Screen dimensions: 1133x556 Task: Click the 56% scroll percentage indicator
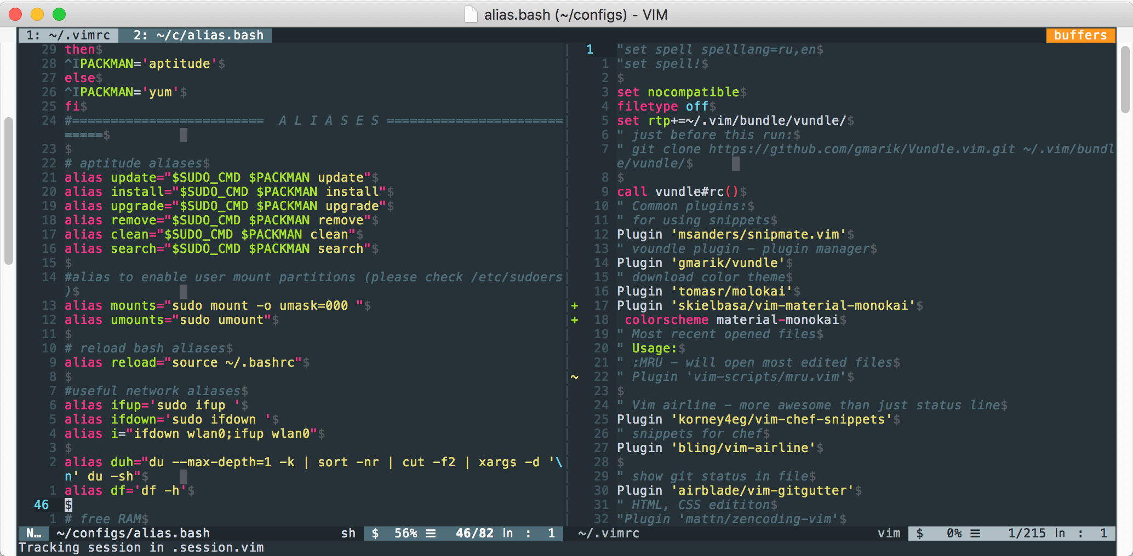pyautogui.click(x=405, y=533)
